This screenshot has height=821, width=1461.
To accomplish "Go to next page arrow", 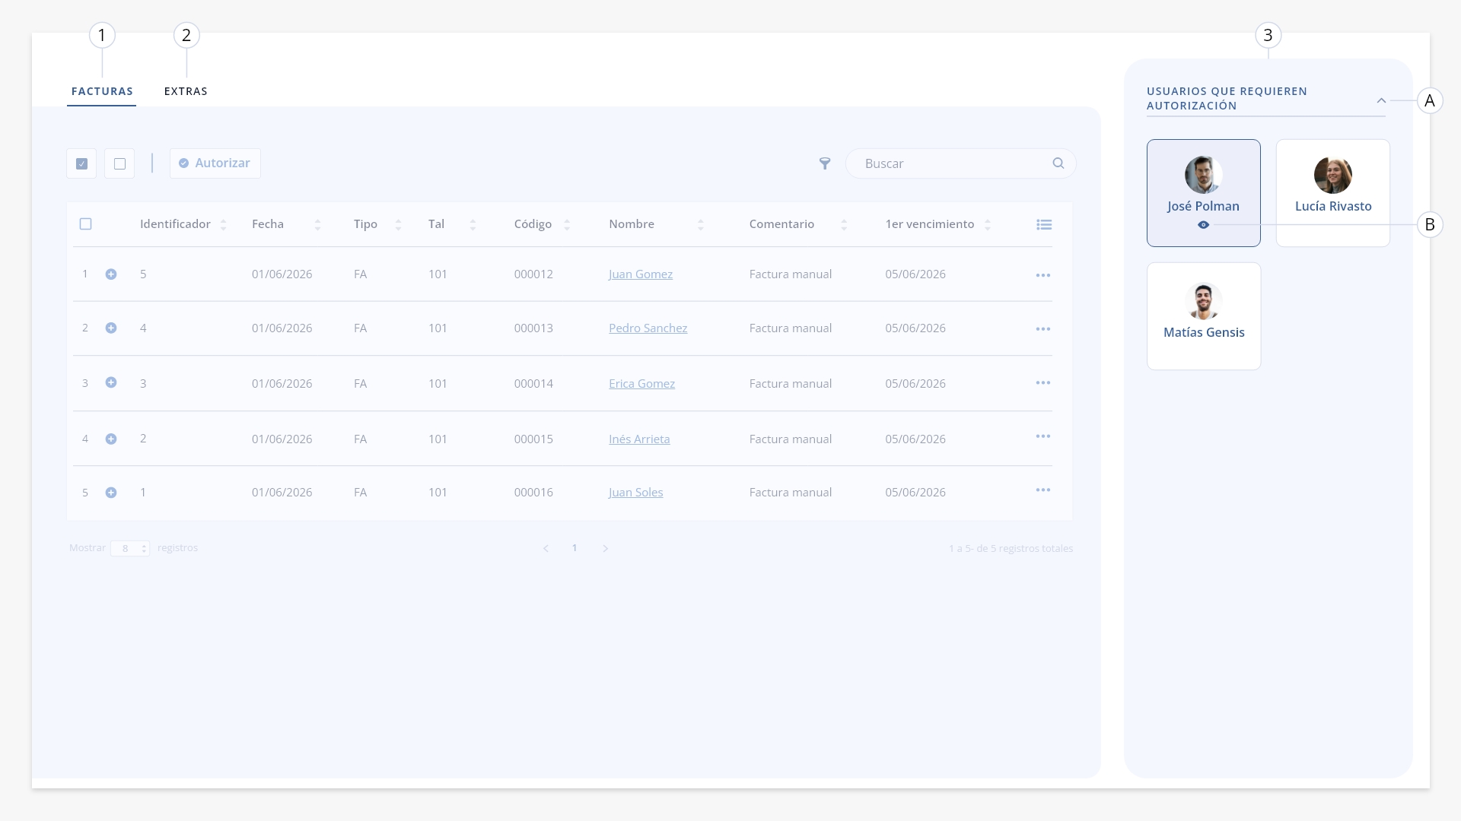I will (606, 549).
